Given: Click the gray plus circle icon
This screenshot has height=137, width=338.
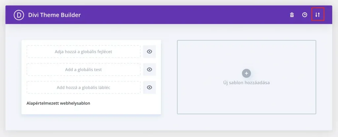Looking at the screenshot, I should (246, 73).
